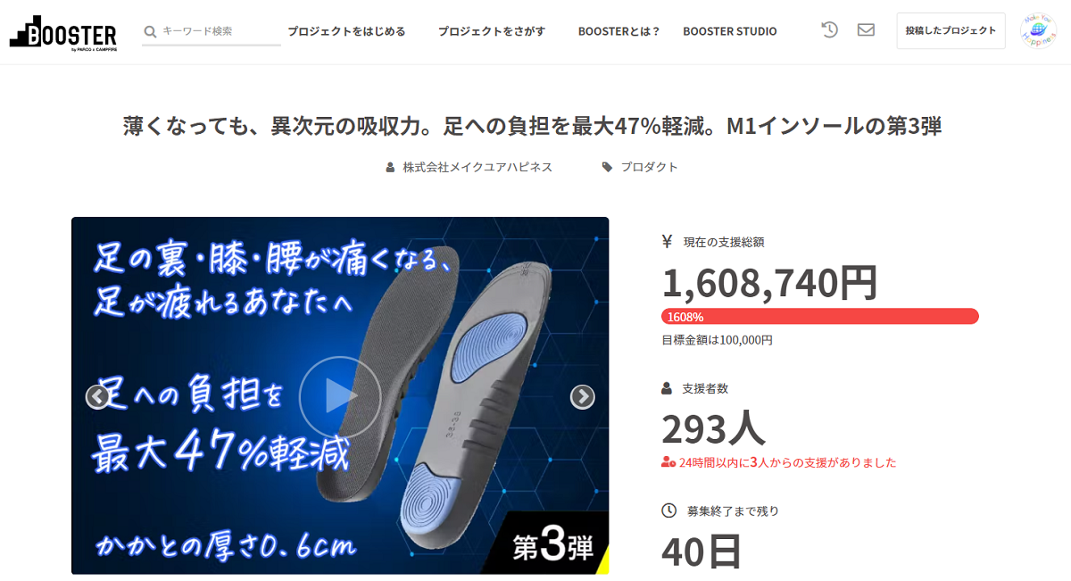Click the search magnifier icon

coord(150,31)
